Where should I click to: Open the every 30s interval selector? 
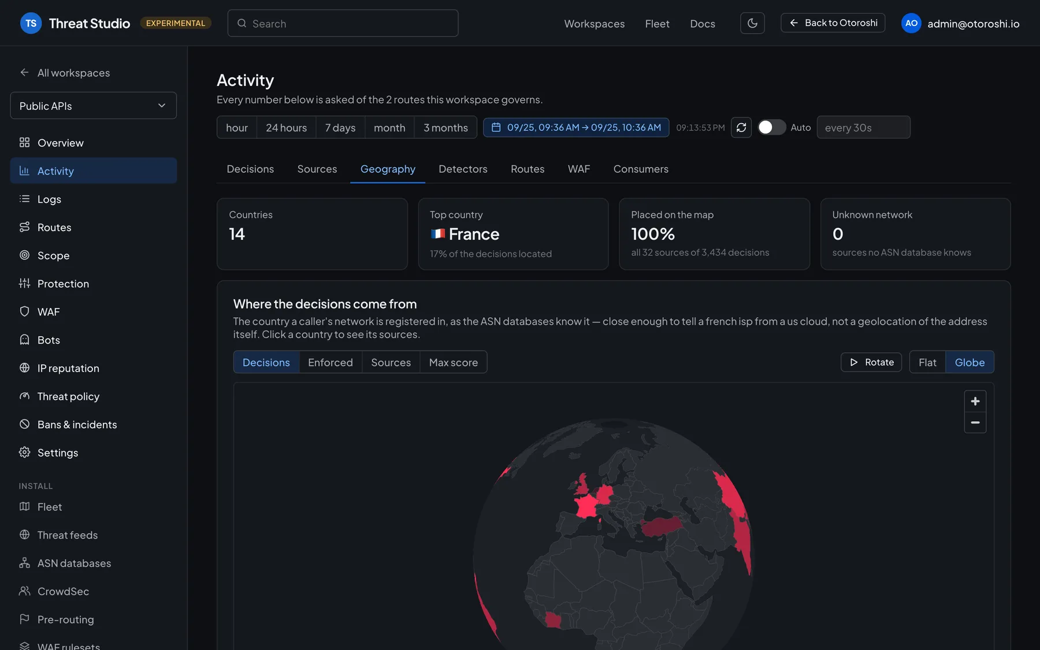pos(863,127)
